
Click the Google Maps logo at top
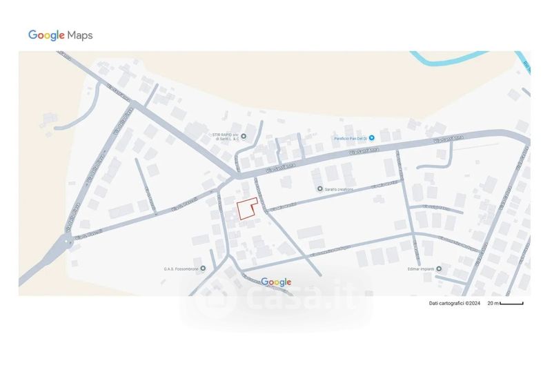tap(61, 35)
